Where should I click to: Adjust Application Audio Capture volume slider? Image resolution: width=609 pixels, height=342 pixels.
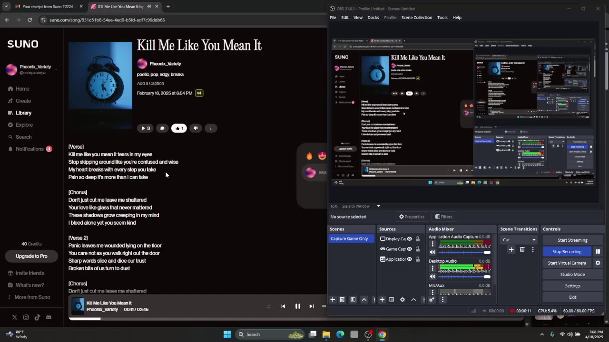coord(464,252)
